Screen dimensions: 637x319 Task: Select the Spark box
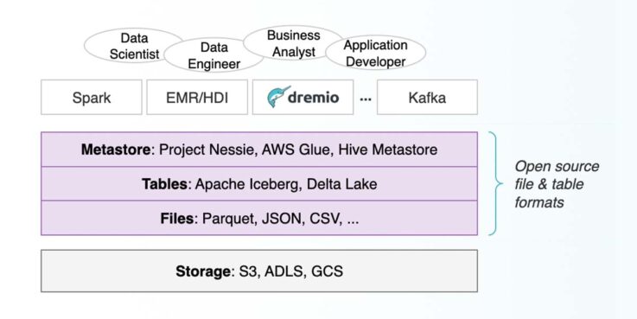tap(92, 97)
